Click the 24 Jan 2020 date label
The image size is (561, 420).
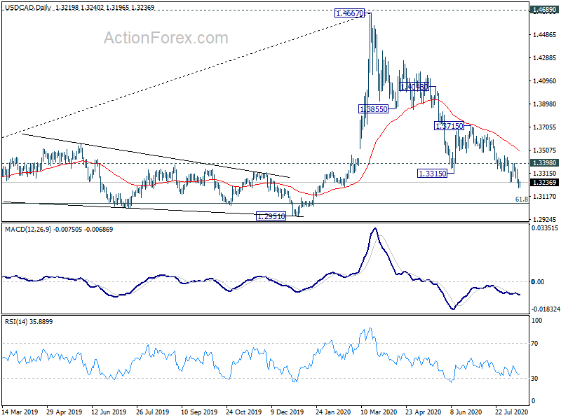point(334,412)
